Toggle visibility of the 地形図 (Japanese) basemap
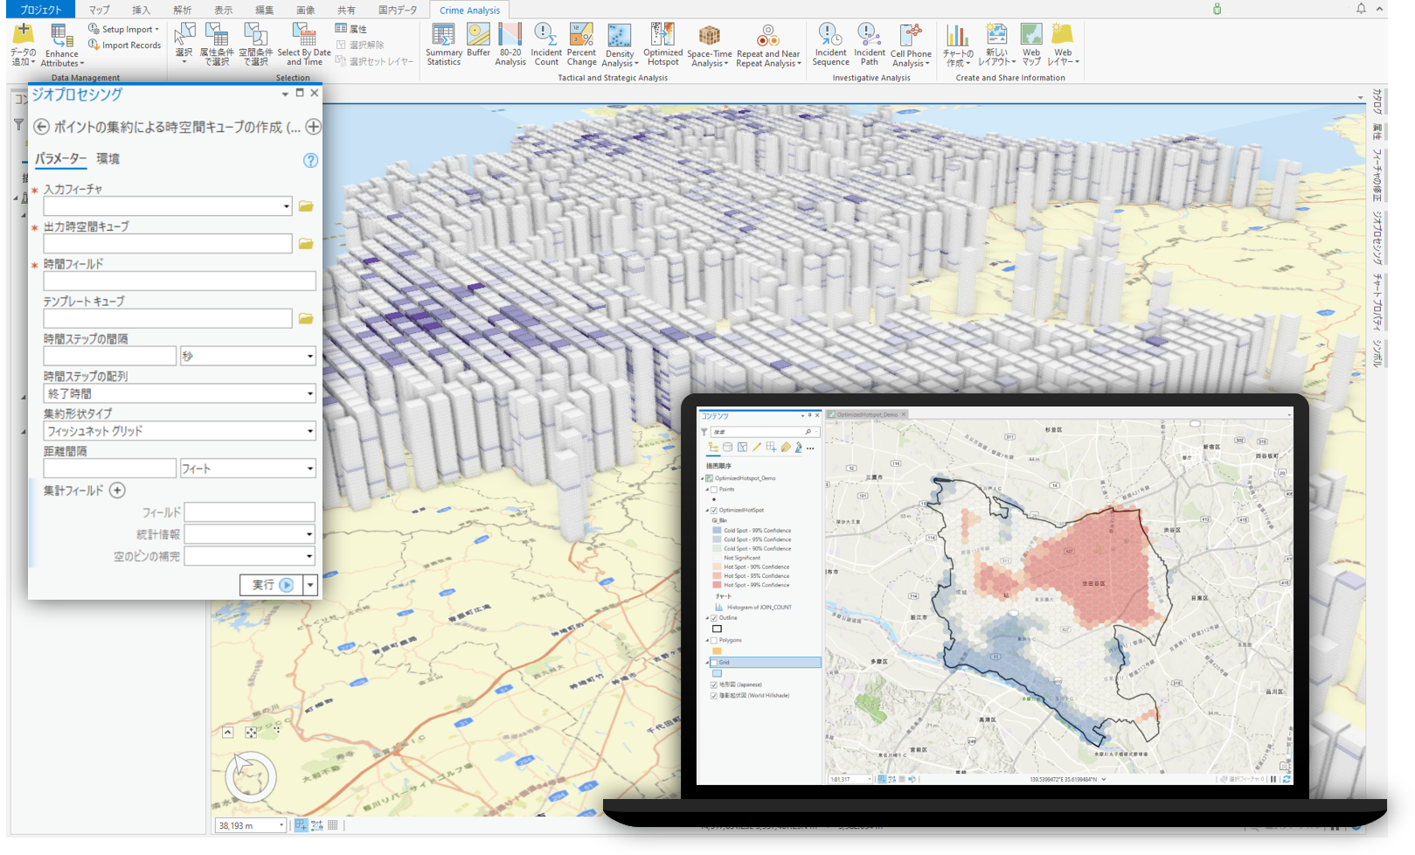The width and height of the screenshot is (1415, 855). [713, 685]
